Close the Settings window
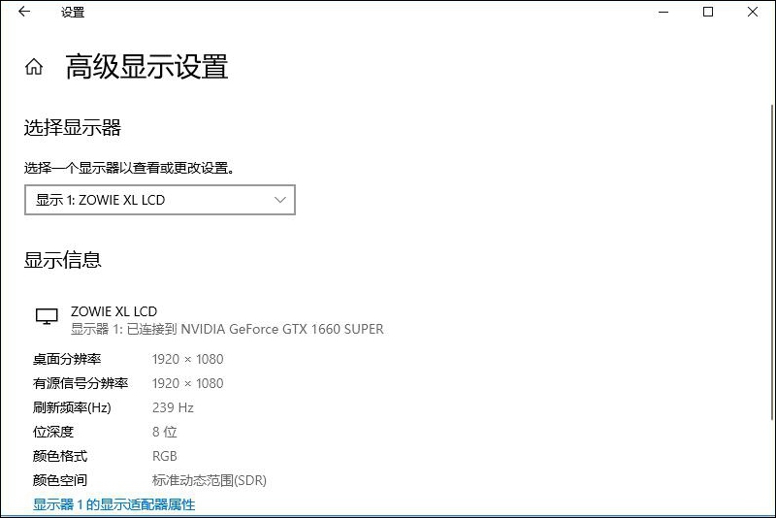The height and width of the screenshot is (518, 776). 753,12
